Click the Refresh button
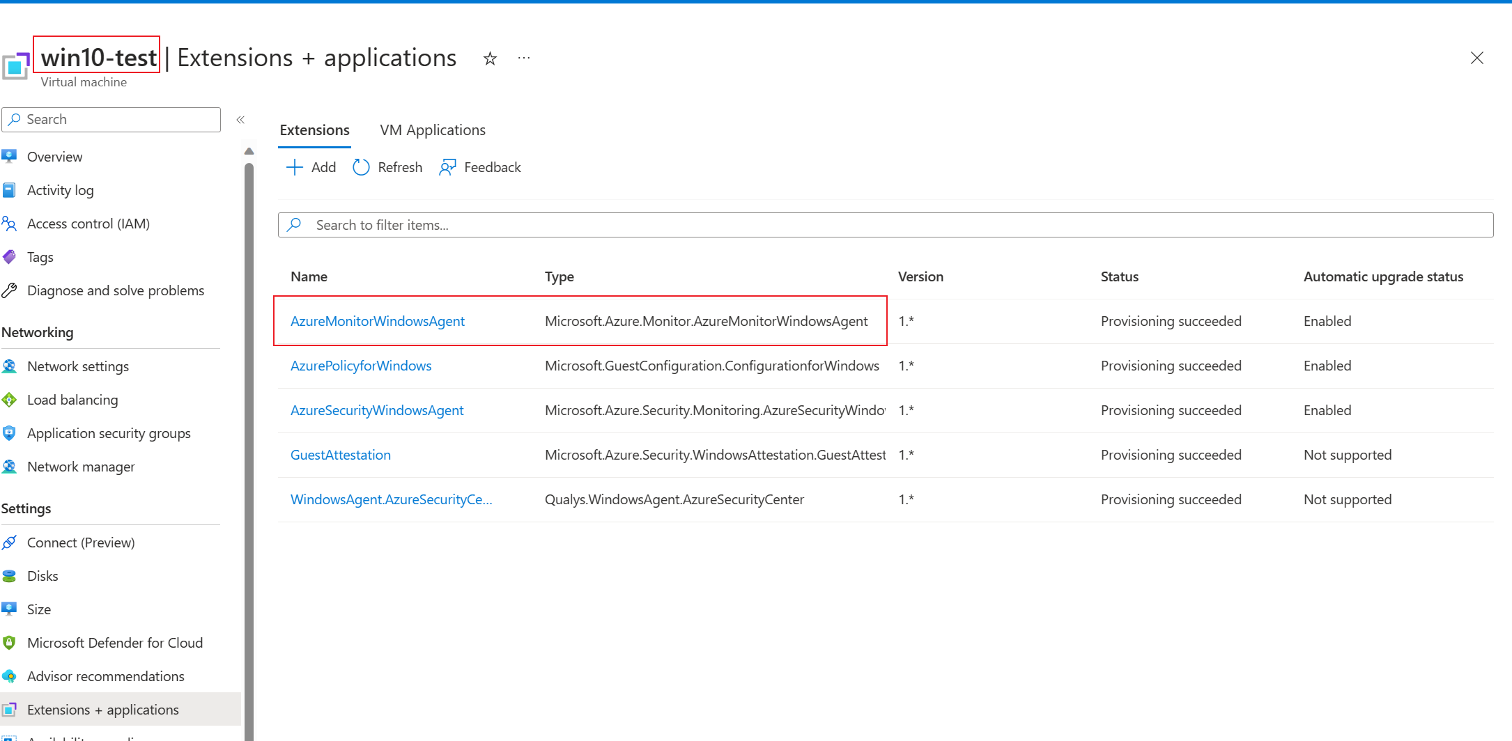The height and width of the screenshot is (741, 1512). pyautogui.click(x=387, y=167)
